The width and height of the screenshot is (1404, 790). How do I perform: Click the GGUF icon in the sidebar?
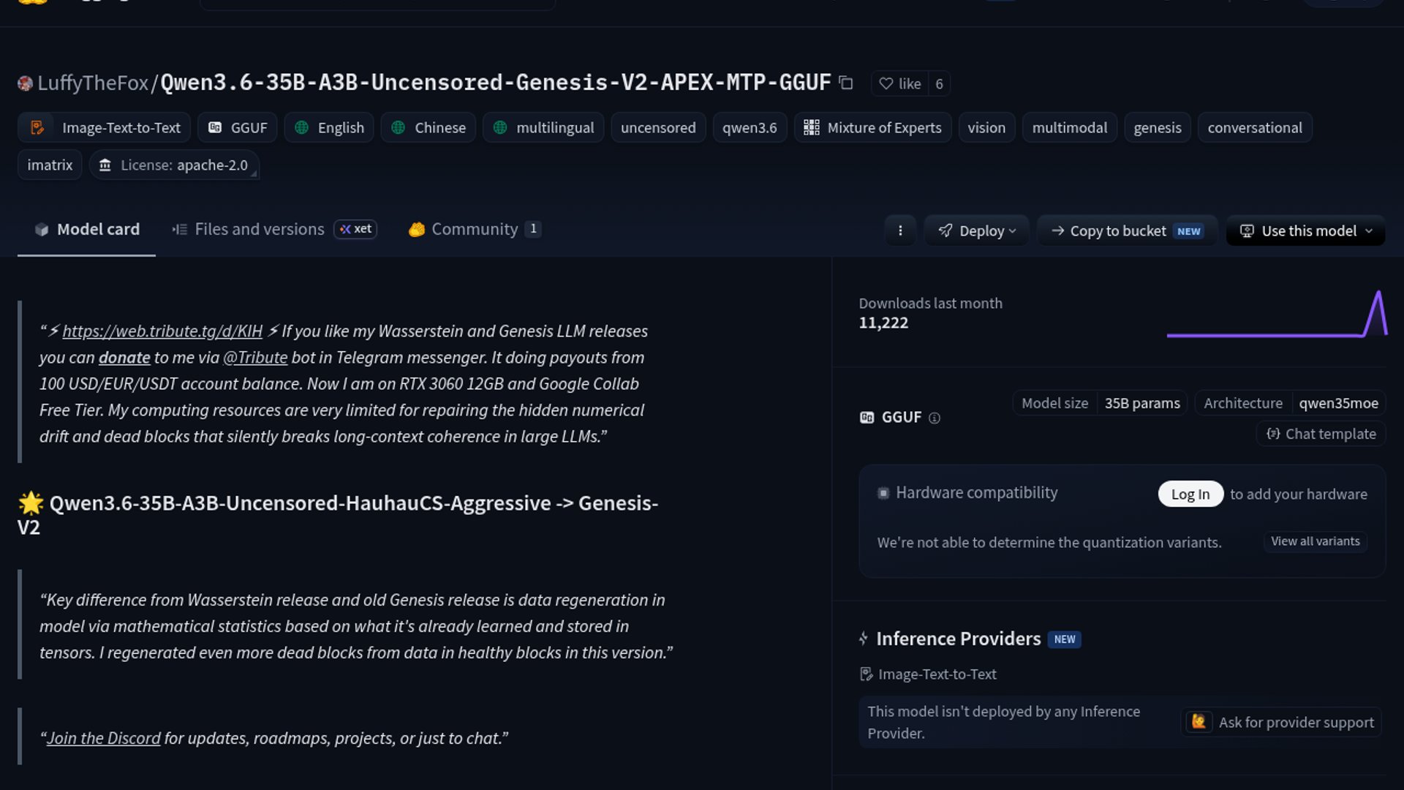867,417
